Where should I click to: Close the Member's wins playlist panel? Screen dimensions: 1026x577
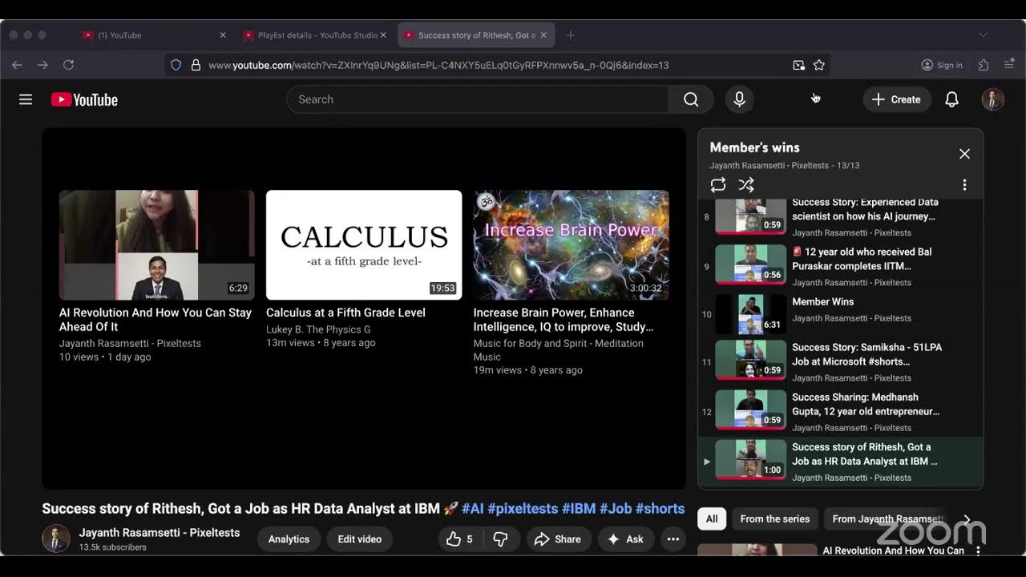964,154
